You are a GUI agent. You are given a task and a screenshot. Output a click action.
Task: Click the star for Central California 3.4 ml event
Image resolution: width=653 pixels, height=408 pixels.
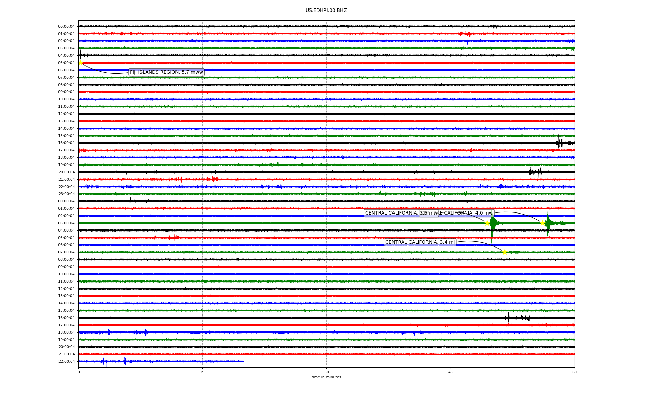[x=505, y=252]
